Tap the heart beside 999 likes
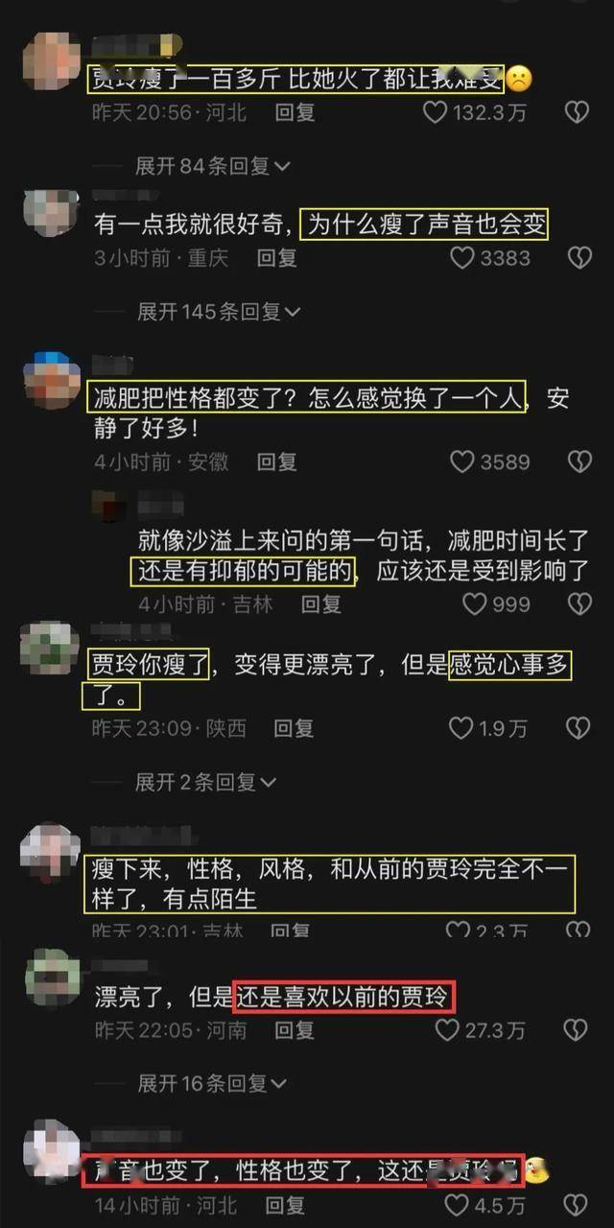The image size is (614, 1228). pyautogui.click(x=475, y=603)
